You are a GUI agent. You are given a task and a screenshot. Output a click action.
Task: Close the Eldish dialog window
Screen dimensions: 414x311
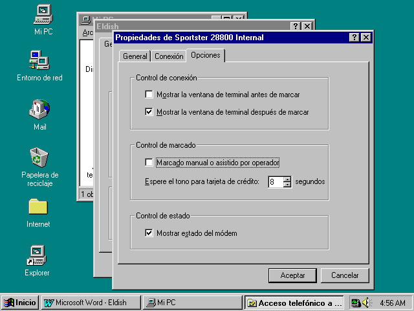pyautogui.click(x=307, y=26)
